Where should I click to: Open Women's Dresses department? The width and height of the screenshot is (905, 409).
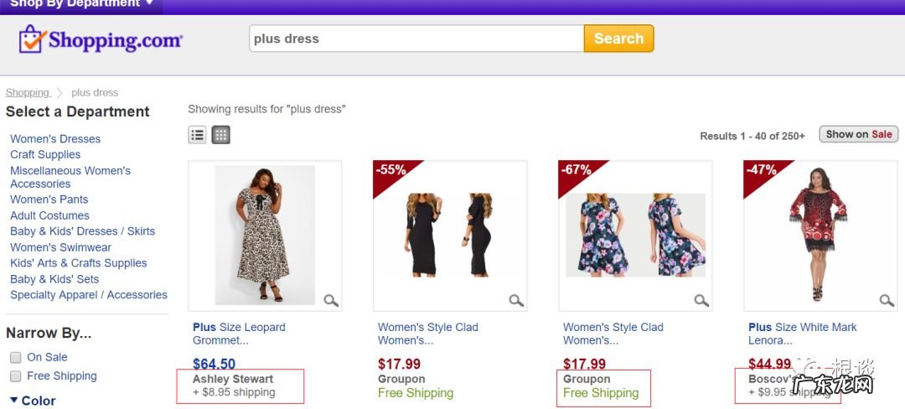coord(55,139)
